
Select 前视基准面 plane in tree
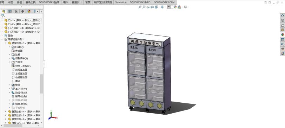[x=21, y=70]
